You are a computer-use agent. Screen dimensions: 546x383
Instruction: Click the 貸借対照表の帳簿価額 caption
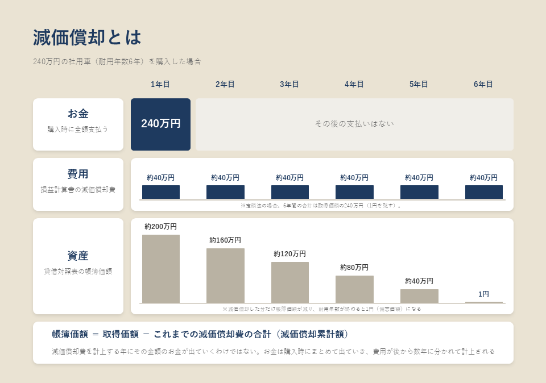78,271
